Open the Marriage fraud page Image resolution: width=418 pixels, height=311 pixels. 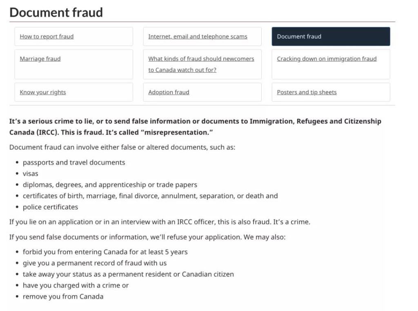click(40, 59)
